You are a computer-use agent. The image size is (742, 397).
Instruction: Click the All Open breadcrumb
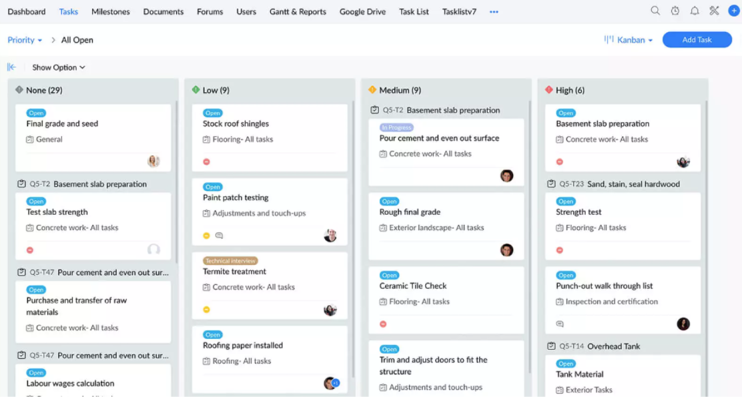tap(77, 40)
